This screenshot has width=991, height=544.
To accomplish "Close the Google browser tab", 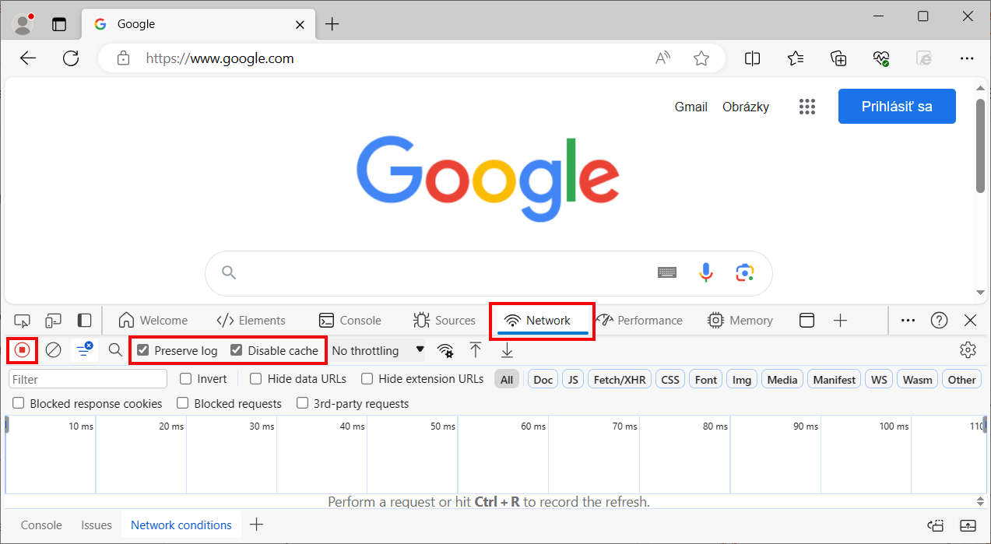I will [x=300, y=24].
